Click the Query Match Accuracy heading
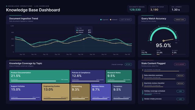The image size is (195, 110). click(x=154, y=18)
